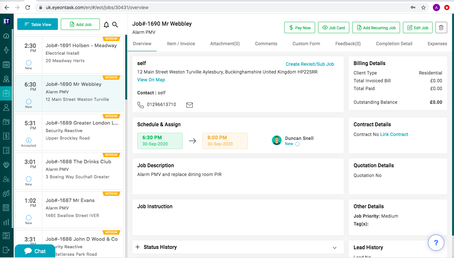Click the search magnifier icon

[115, 25]
